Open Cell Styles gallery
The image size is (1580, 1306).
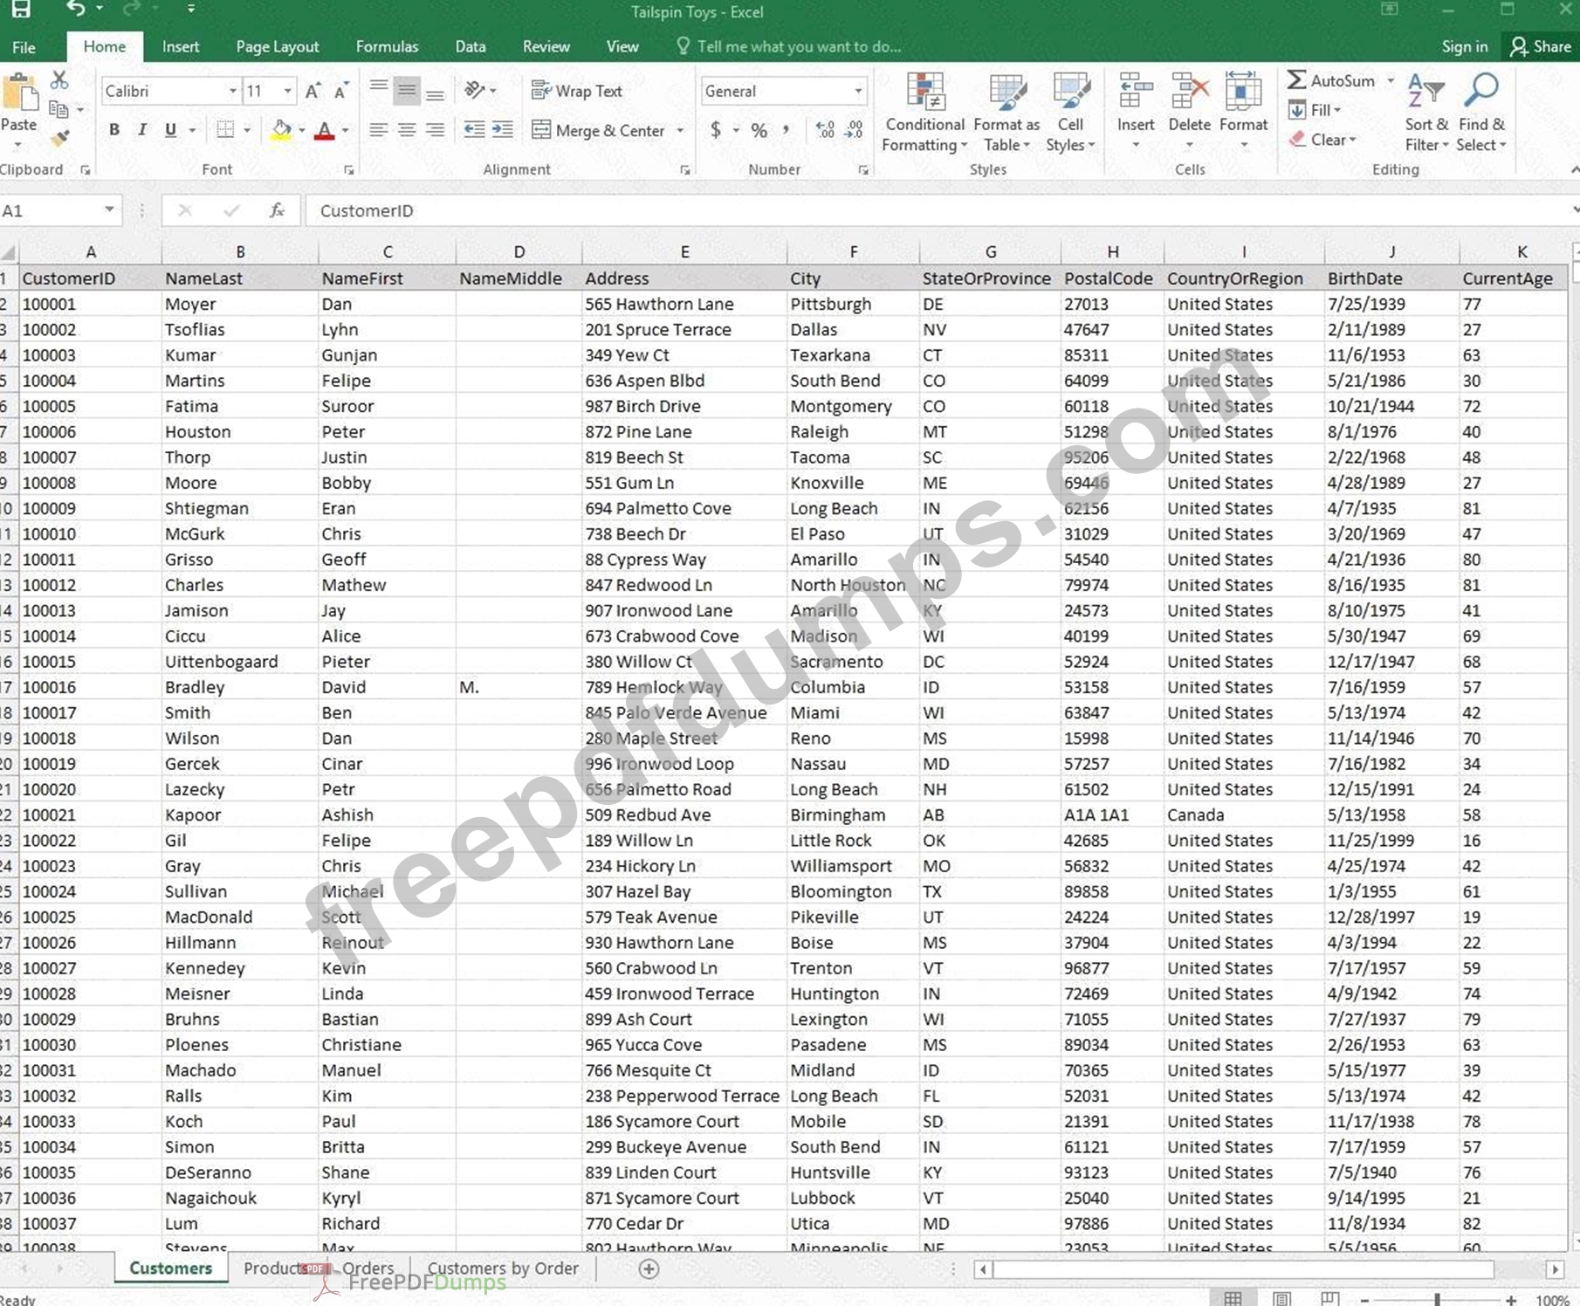(1070, 113)
